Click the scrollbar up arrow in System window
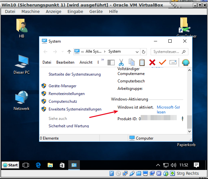This screenshot has width=208, height=179. (189, 70)
